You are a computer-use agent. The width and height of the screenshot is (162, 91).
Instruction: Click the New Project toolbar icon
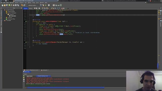(5, 5)
